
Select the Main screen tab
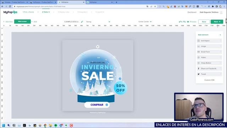[22, 21]
